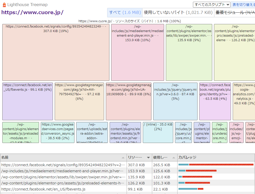Open the https://www.cuore.jp/ page link
The width and height of the screenshot is (255, 194).
[x=32, y=12]
